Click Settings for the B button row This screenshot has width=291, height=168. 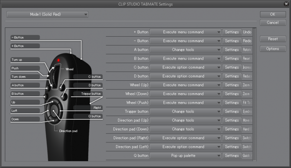[x=232, y=59]
